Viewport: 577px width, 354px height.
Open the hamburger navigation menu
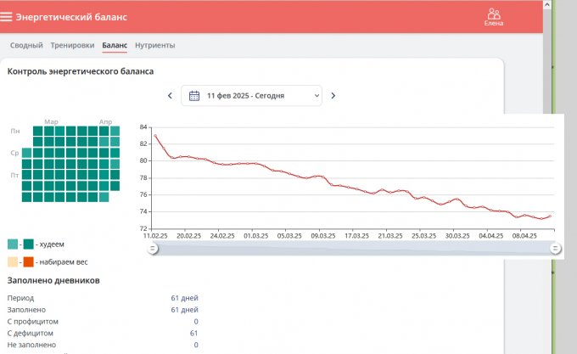point(7,16)
